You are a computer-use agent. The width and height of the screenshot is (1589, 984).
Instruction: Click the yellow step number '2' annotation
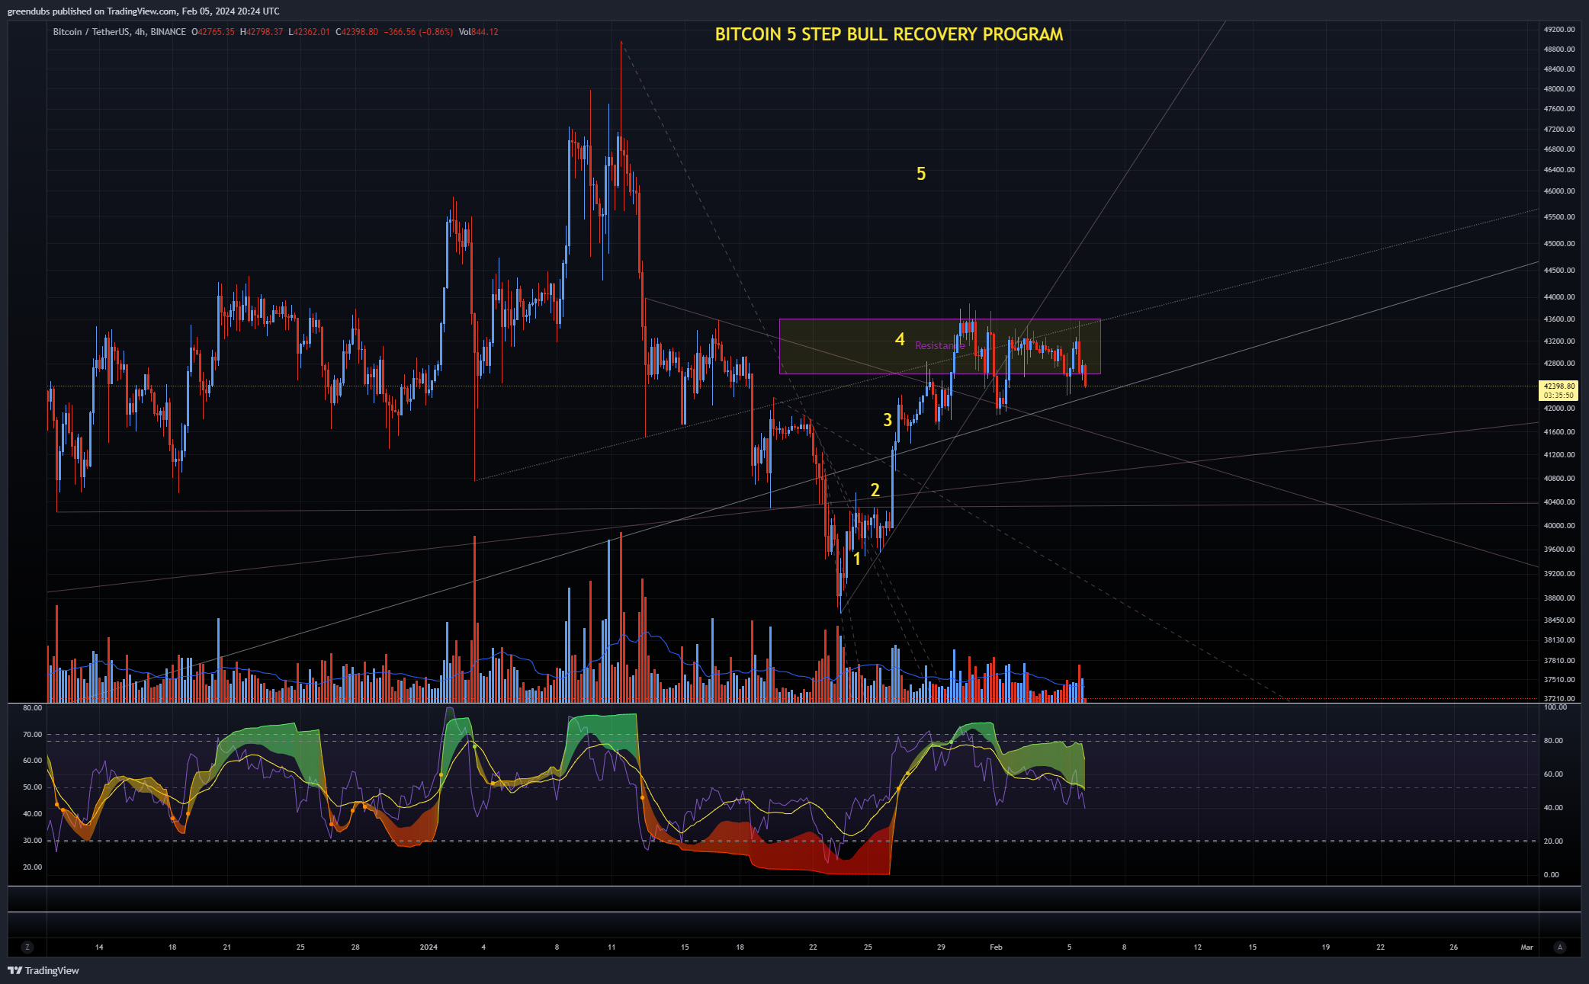point(875,490)
